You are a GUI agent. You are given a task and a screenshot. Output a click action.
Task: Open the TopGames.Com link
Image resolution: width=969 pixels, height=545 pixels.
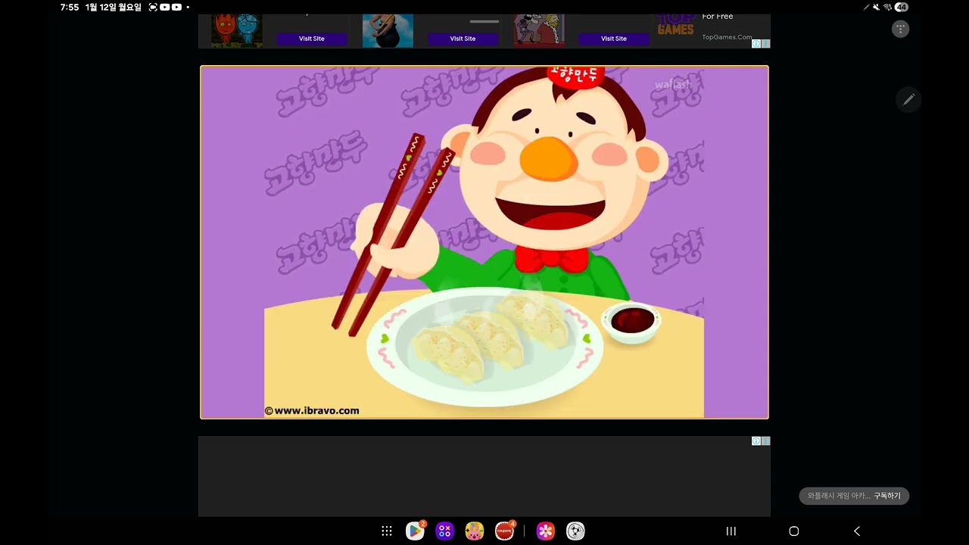727,37
